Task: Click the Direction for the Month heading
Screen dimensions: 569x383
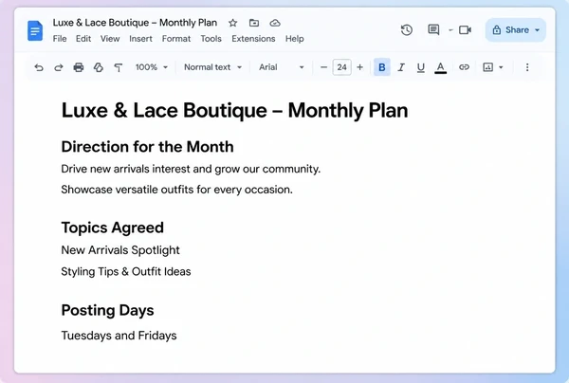Action: (x=147, y=147)
